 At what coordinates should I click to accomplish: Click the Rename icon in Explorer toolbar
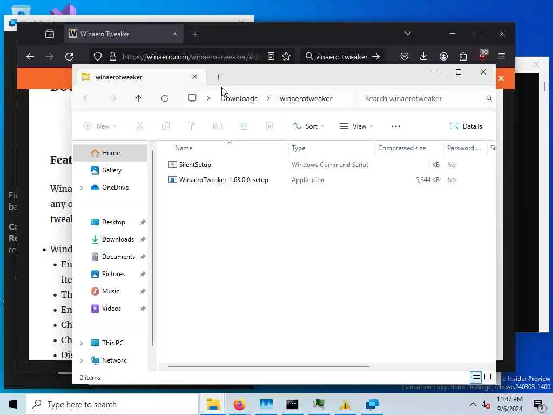click(217, 126)
